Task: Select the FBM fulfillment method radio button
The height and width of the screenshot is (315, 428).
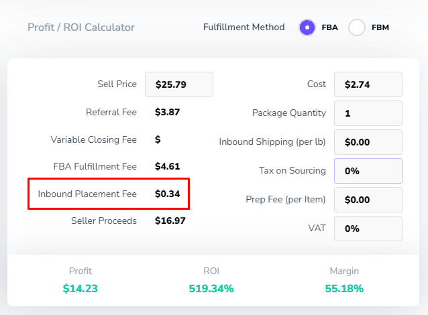Action: [357, 27]
